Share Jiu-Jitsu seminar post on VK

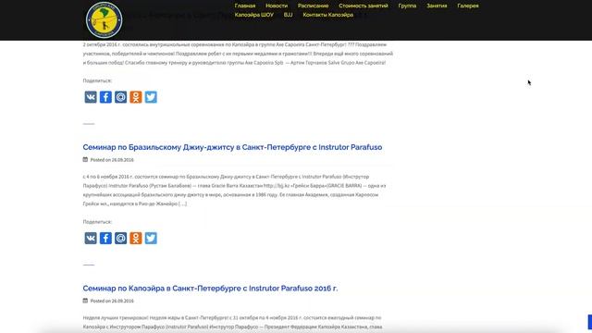tap(91, 239)
